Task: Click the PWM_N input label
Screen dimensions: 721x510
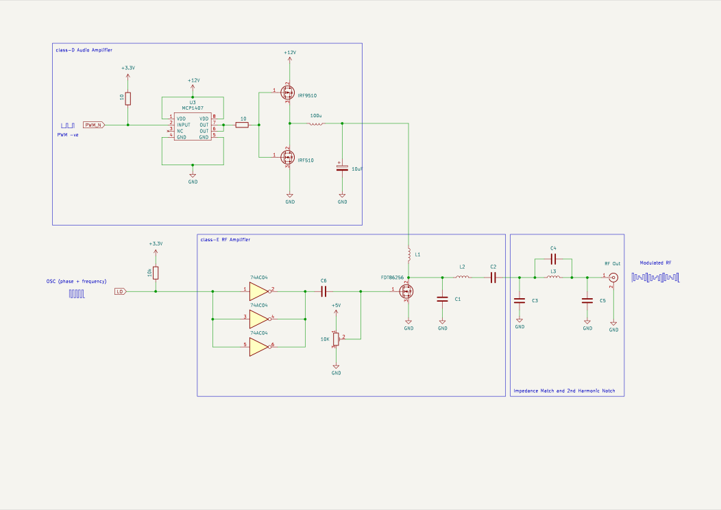Action: [94, 125]
